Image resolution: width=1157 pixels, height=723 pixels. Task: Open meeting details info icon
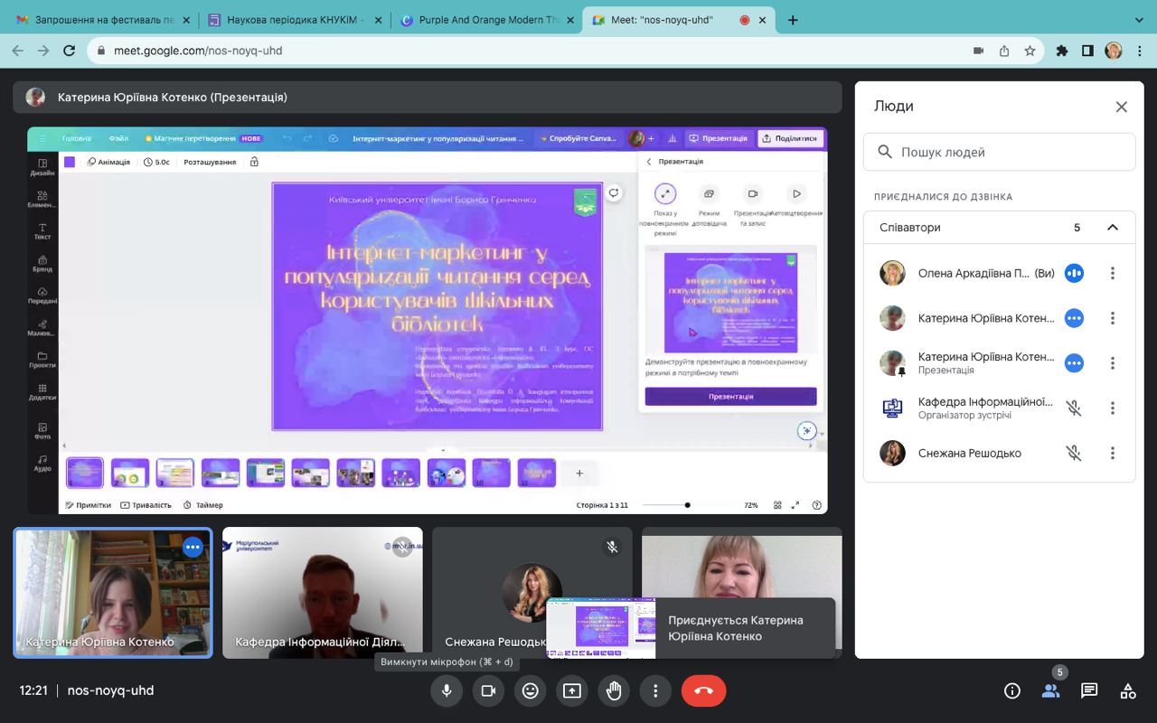coord(1012,690)
